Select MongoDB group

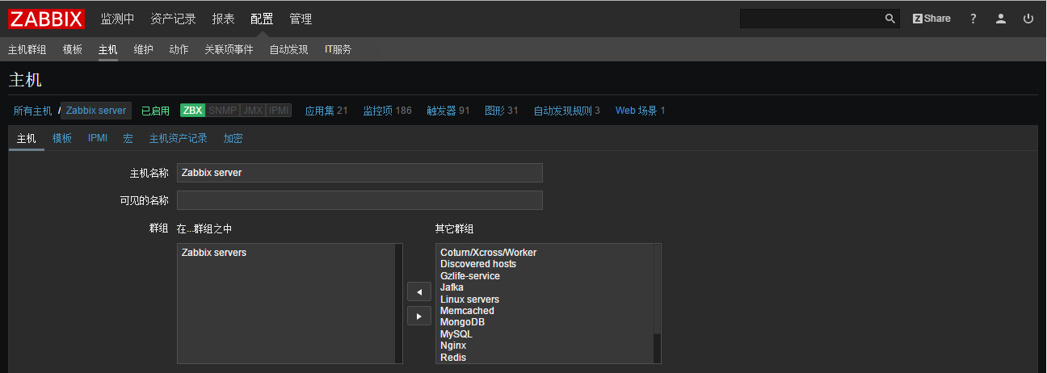(463, 322)
